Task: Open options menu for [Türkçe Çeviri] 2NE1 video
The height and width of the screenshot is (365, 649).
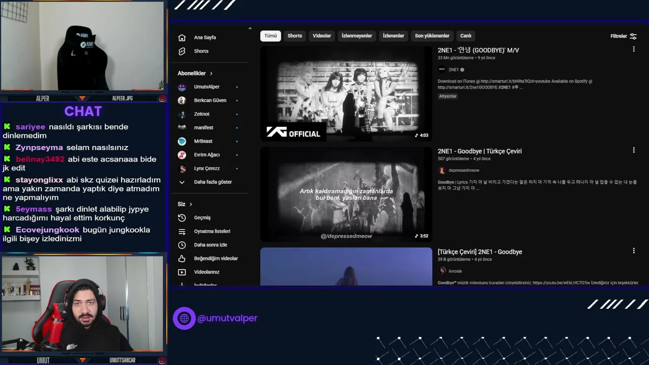Action: click(633, 250)
